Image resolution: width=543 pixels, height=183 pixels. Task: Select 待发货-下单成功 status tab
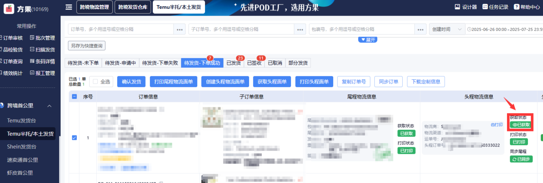(x=202, y=63)
